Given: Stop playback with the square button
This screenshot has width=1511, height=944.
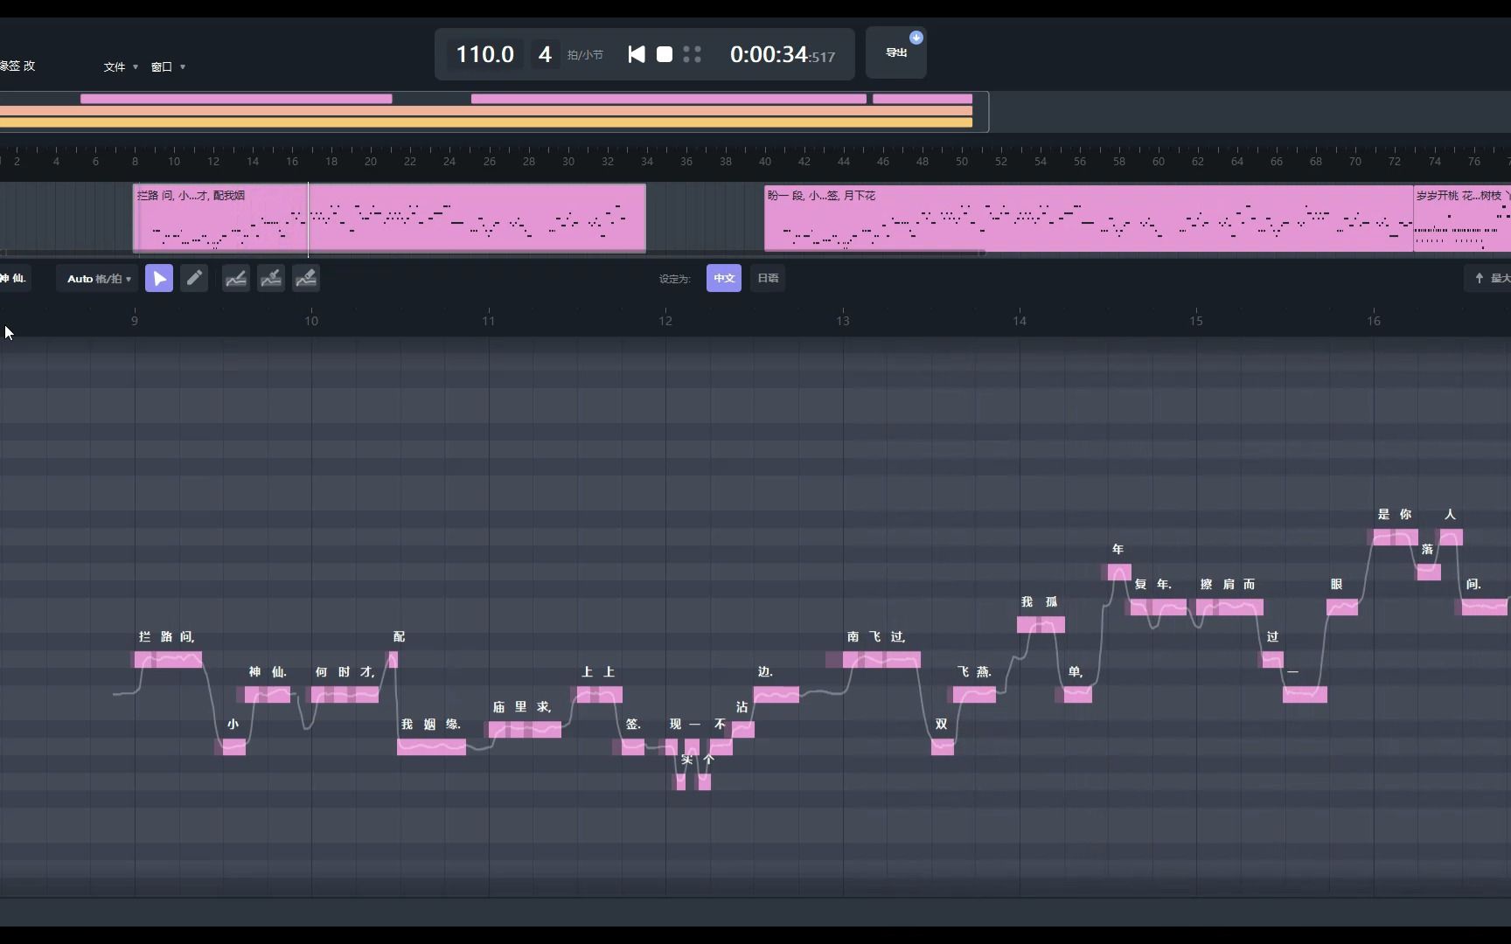Looking at the screenshot, I should [665, 54].
